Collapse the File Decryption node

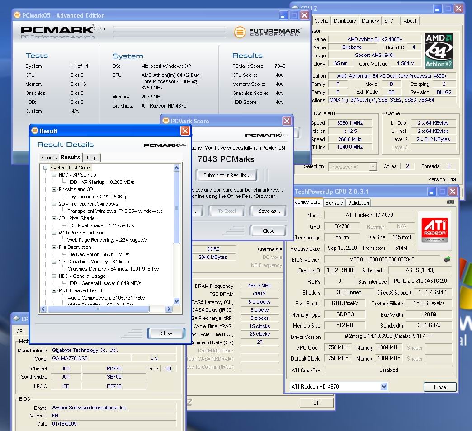click(54, 247)
